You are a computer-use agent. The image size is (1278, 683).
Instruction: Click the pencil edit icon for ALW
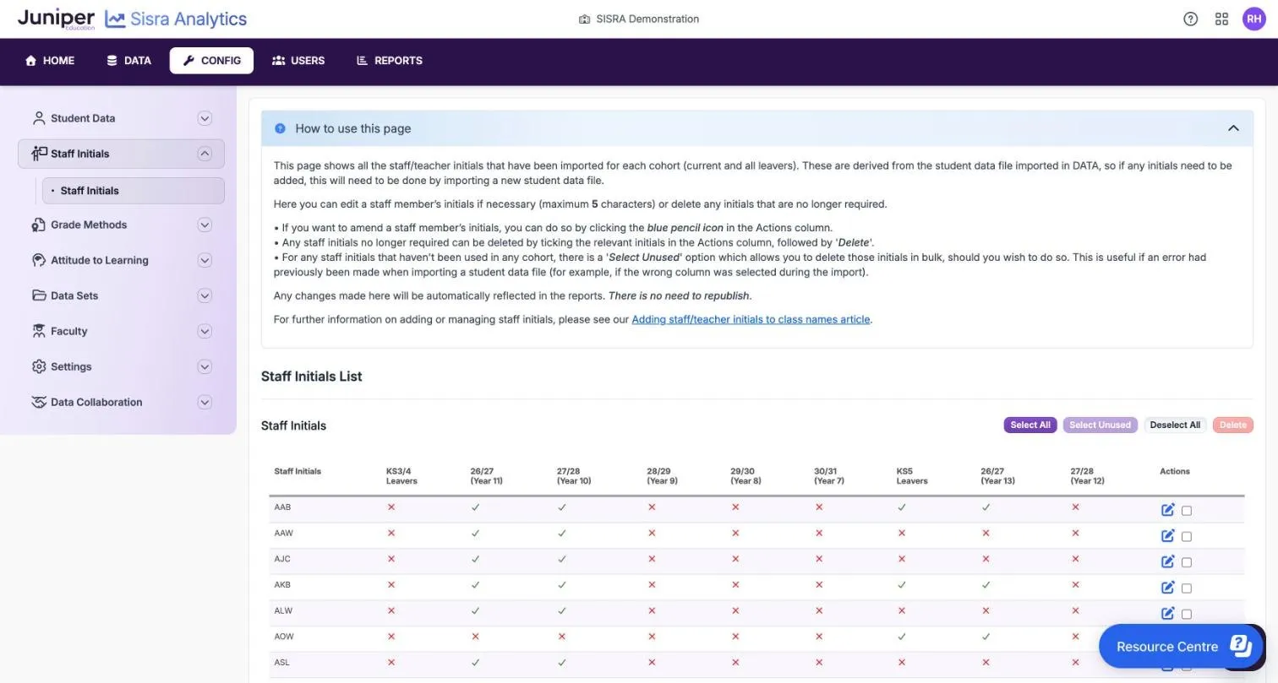(1167, 614)
